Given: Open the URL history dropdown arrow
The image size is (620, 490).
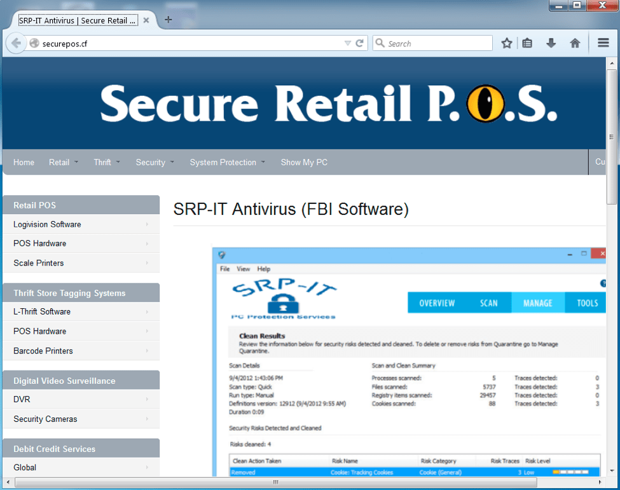Looking at the screenshot, I should pyautogui.click(x=348, y=43).
